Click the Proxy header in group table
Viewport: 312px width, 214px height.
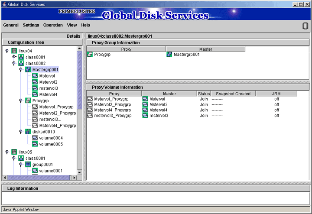click(x=126, y=49)
